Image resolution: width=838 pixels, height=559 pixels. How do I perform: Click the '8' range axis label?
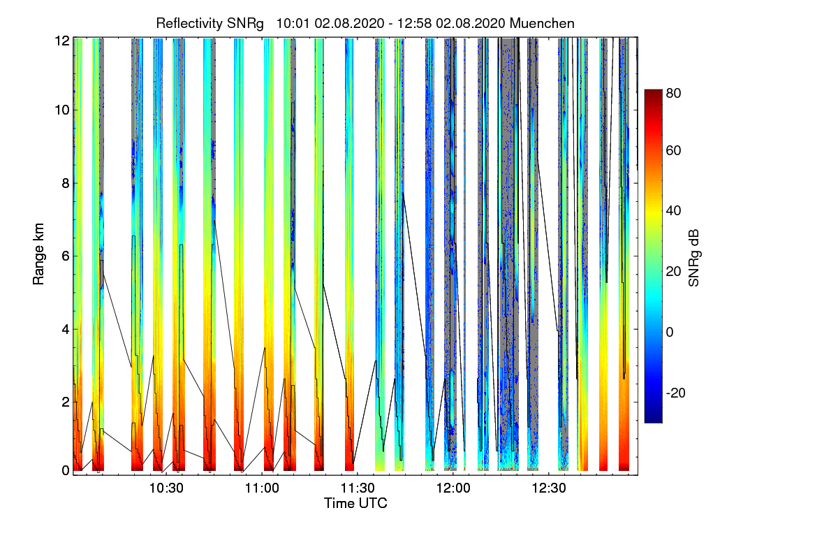(x=64, y=183)
